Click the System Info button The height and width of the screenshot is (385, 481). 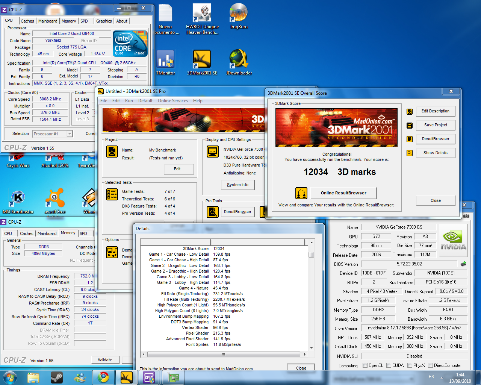237,185
